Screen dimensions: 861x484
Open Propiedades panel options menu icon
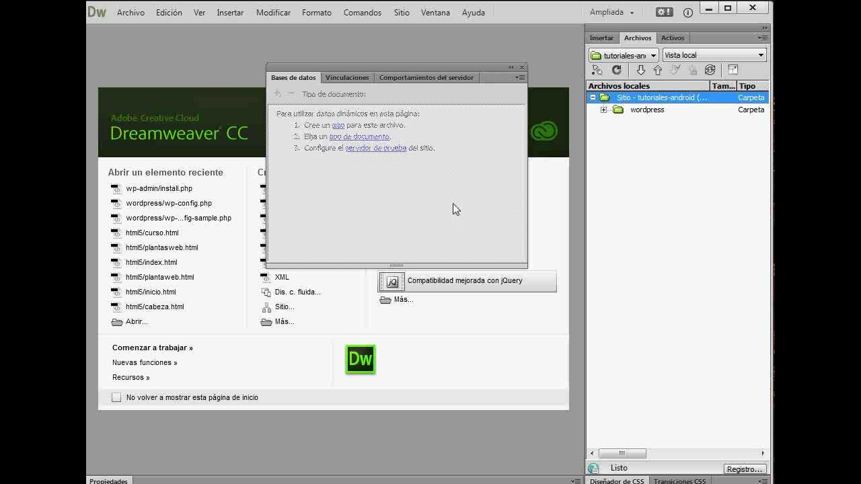click(576, 481)
